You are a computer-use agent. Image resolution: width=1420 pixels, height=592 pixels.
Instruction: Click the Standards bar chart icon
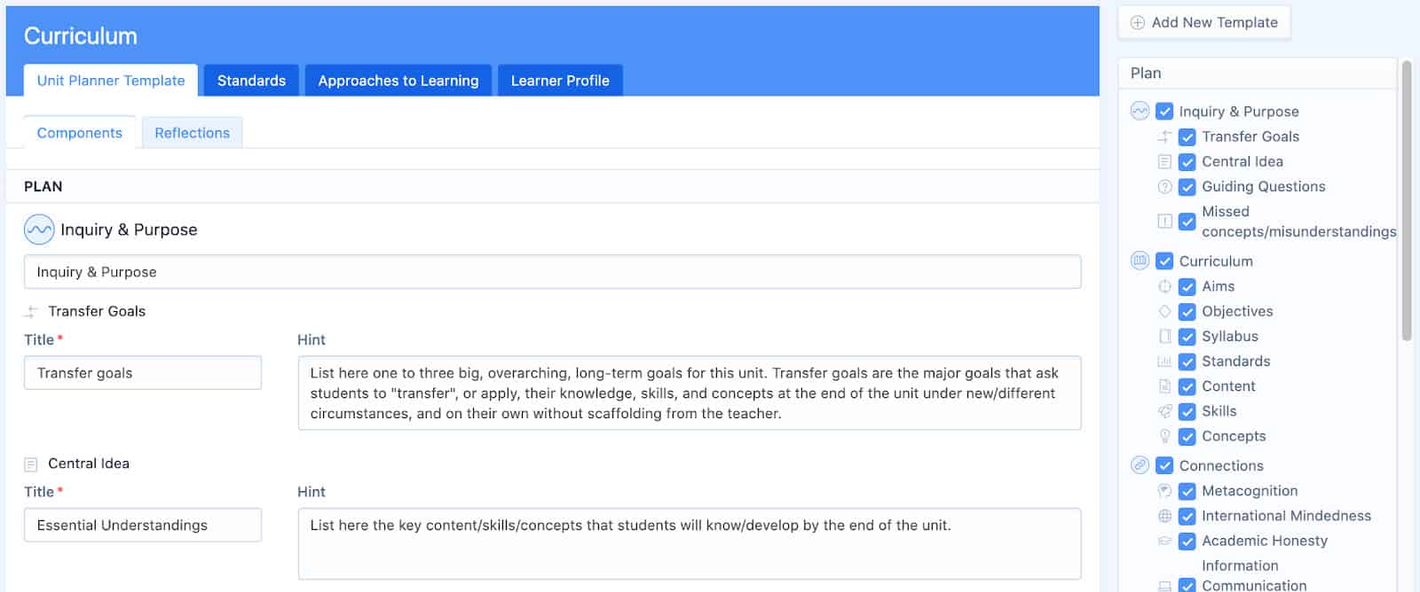pyautogui.click(x=1164, y=362)
